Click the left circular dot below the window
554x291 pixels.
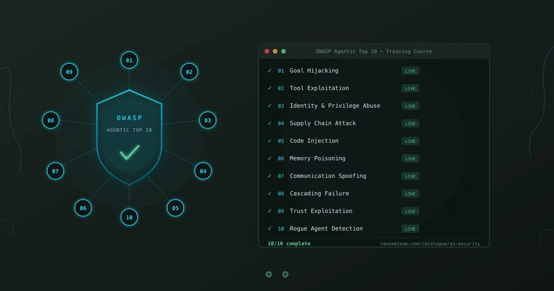click(269, 274)
